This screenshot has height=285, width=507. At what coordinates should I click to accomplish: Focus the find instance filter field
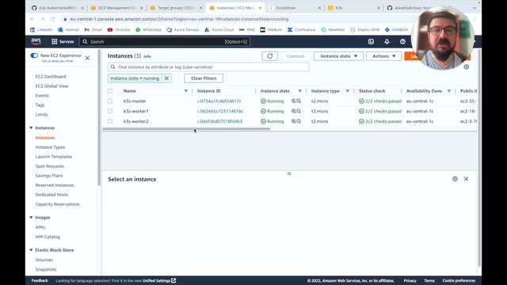208,66
